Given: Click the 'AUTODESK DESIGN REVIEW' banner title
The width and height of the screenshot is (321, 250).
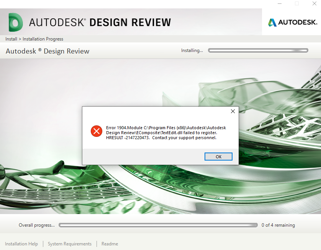Looking at the screenshot, I should [x=100, y=22].
